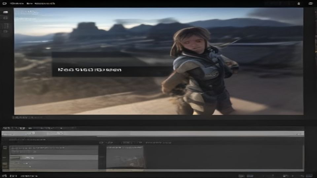Click the timeline's horizontal scrollbar at the bottom
Viewport: 317px width, 178px height.
pyautogui.click(x=153, y=170)
